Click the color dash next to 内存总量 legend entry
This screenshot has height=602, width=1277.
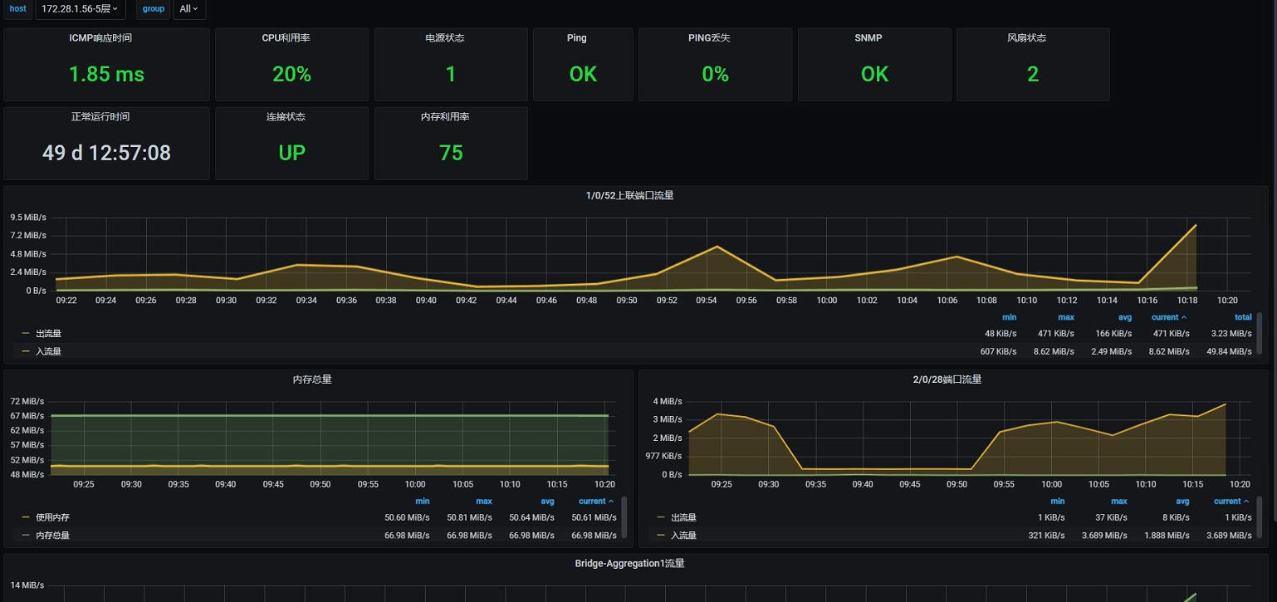26,536
